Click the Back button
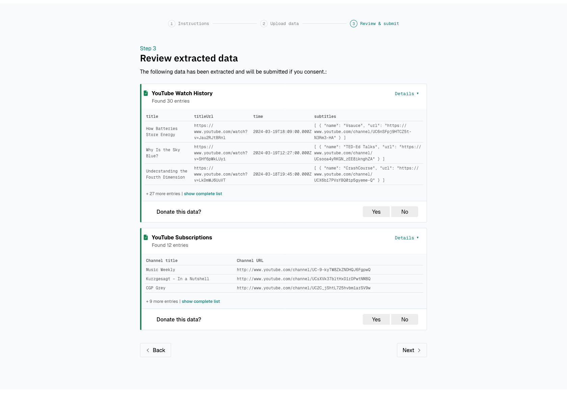Screen dimensions: 567x396 (x=156, y=350)
